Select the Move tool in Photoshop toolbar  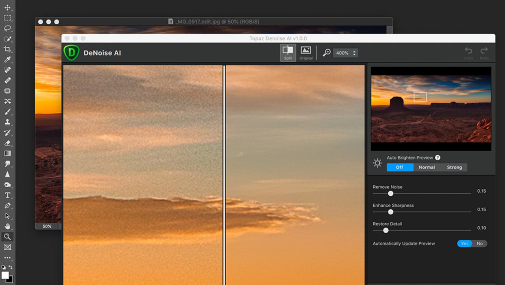click(7, 8)
